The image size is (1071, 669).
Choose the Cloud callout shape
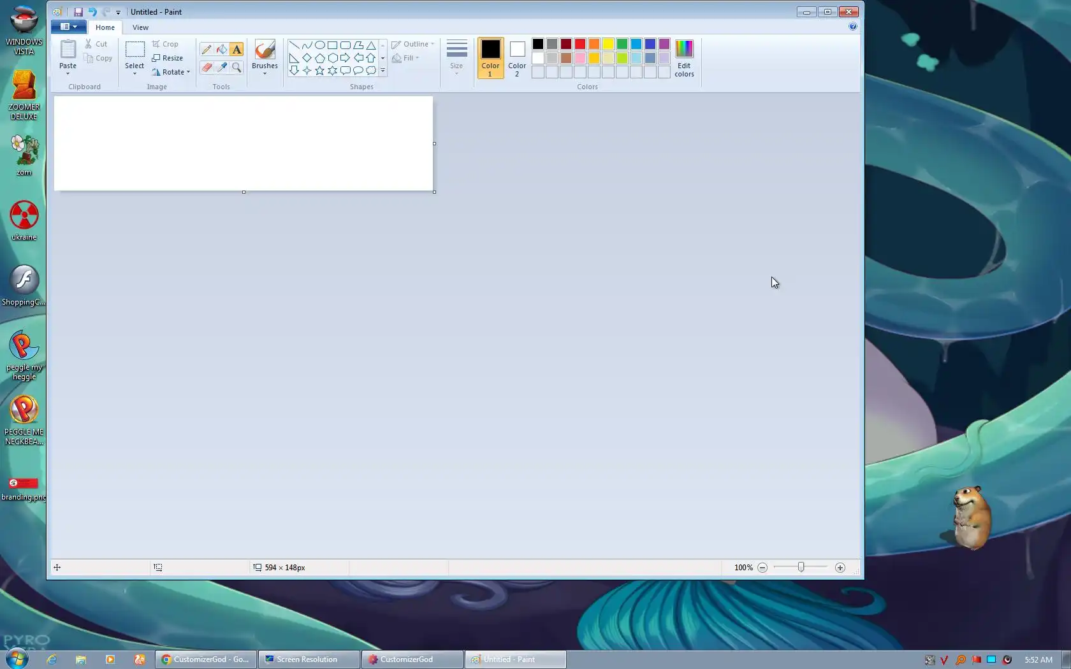pos(370,71)
